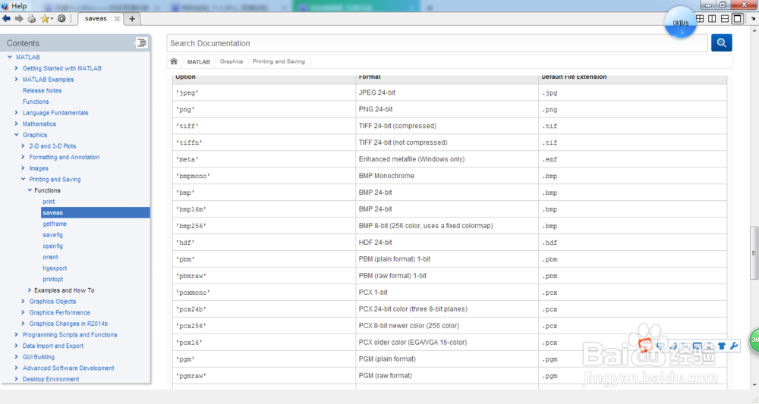Select the single-pane layout icon
This screenshot has width=759, height=404.
pyautogui.click(x=737, y=18)
